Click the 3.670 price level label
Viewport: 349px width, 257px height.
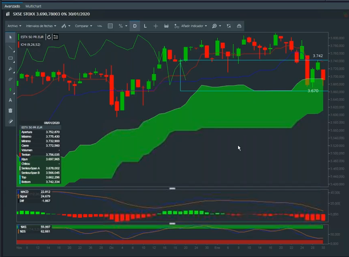(313, 91)
